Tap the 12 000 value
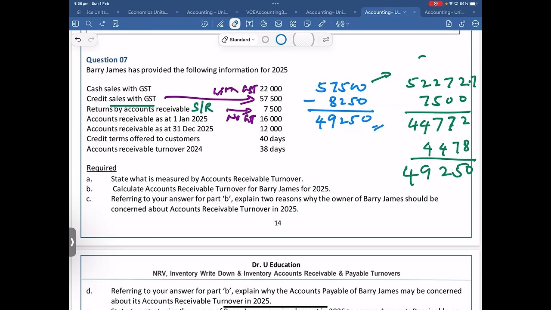Viewport: 551px width, 310px height. click(x=271, y=129)
